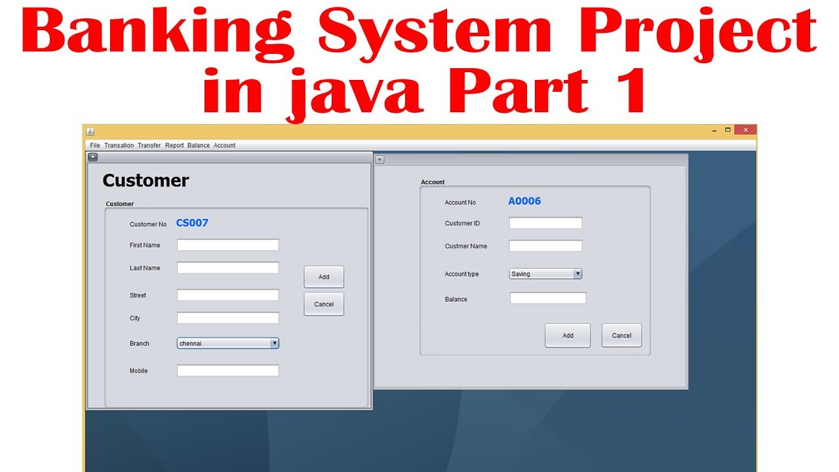Click the Java app icon in title bar
This screenshot has width=839, height=472.
[x=90, y=131]
